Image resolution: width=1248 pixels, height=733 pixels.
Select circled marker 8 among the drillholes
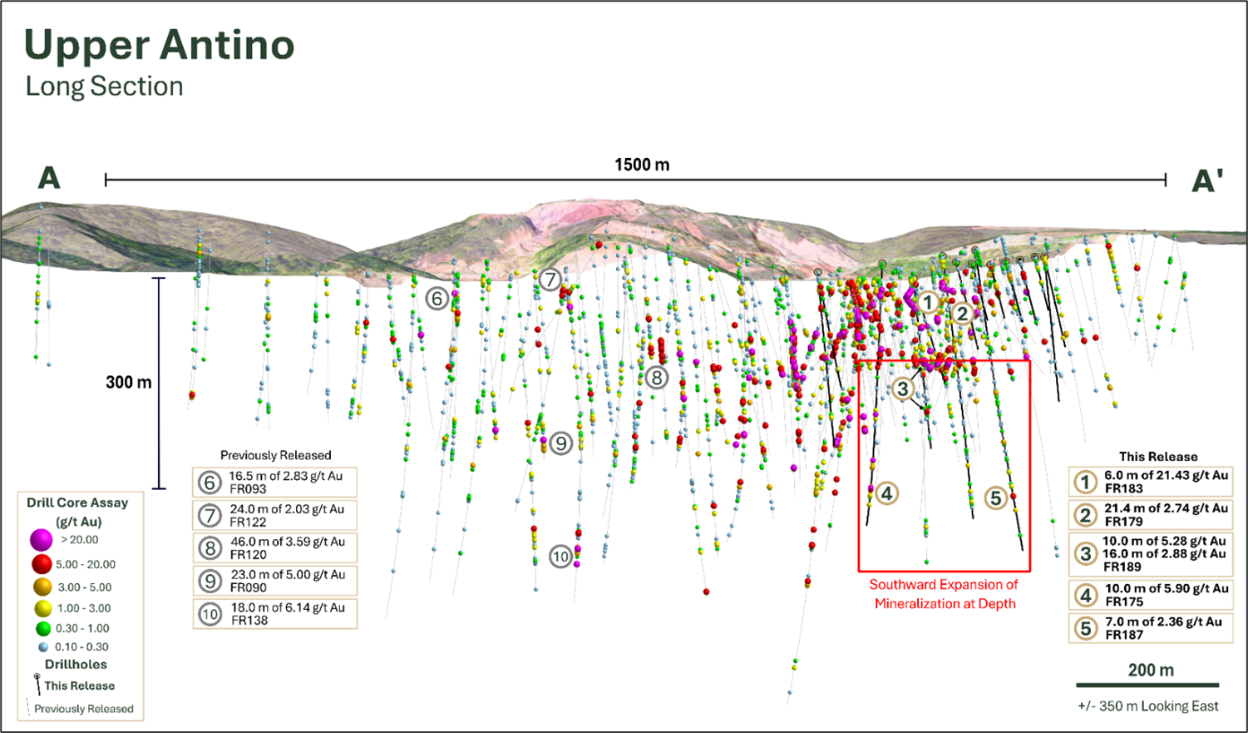pyautogui.click(x=656, y=378)
